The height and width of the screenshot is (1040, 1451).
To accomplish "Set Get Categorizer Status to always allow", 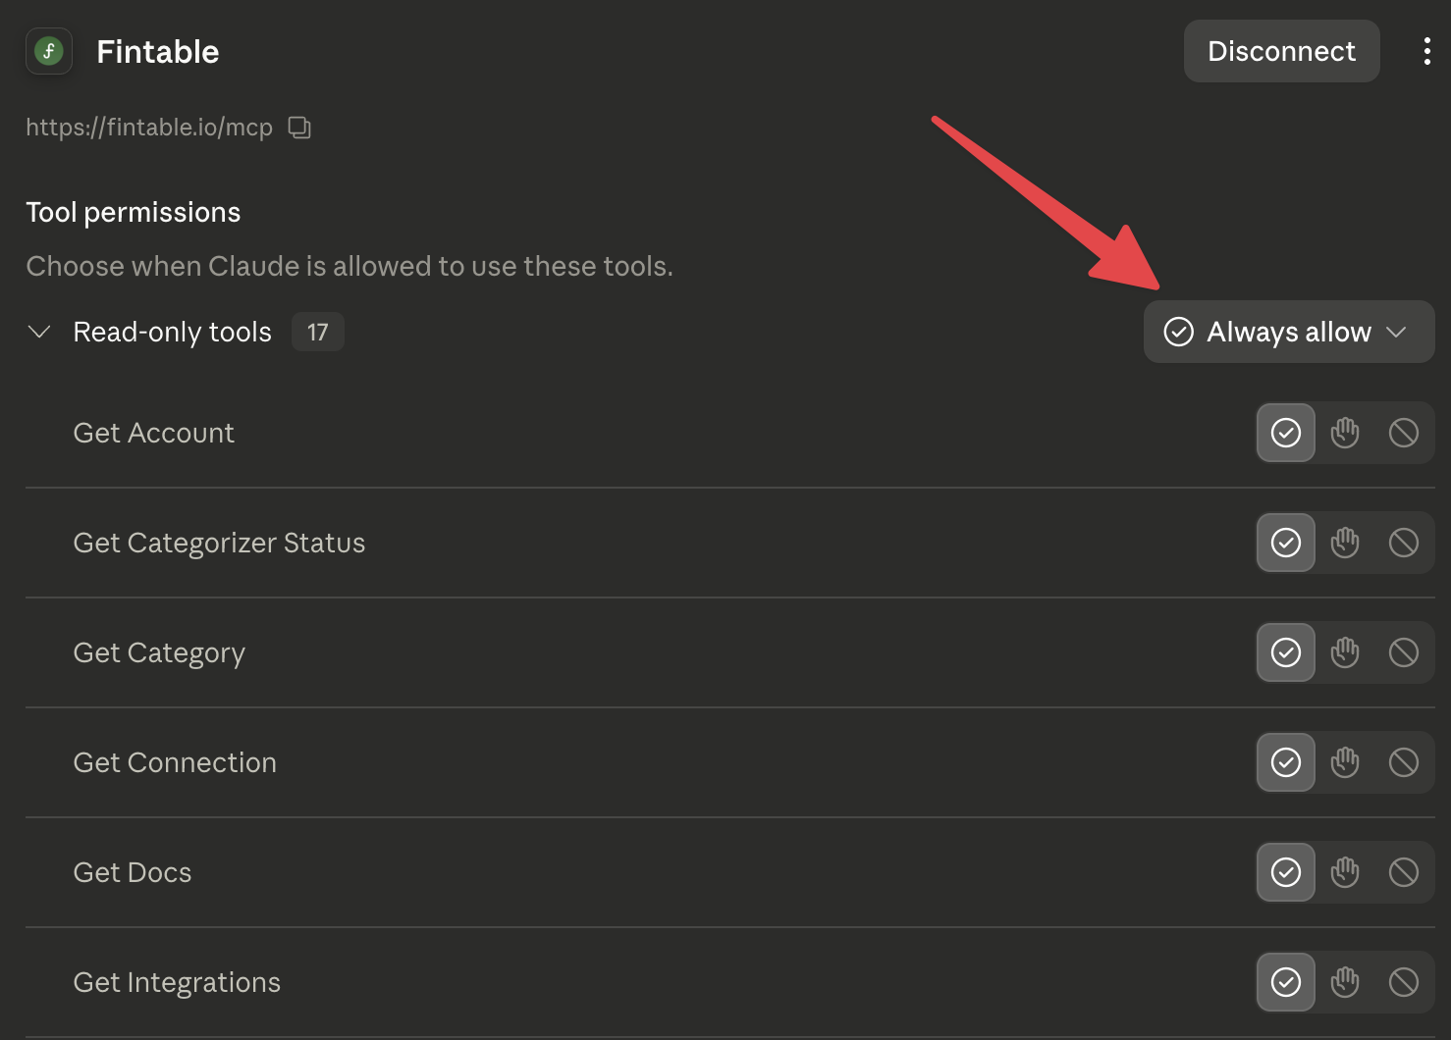I will click(x=1286, y=543).
